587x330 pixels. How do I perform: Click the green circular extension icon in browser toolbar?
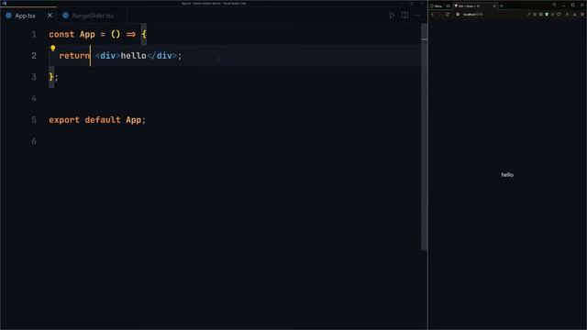click(x=547, y=15)
